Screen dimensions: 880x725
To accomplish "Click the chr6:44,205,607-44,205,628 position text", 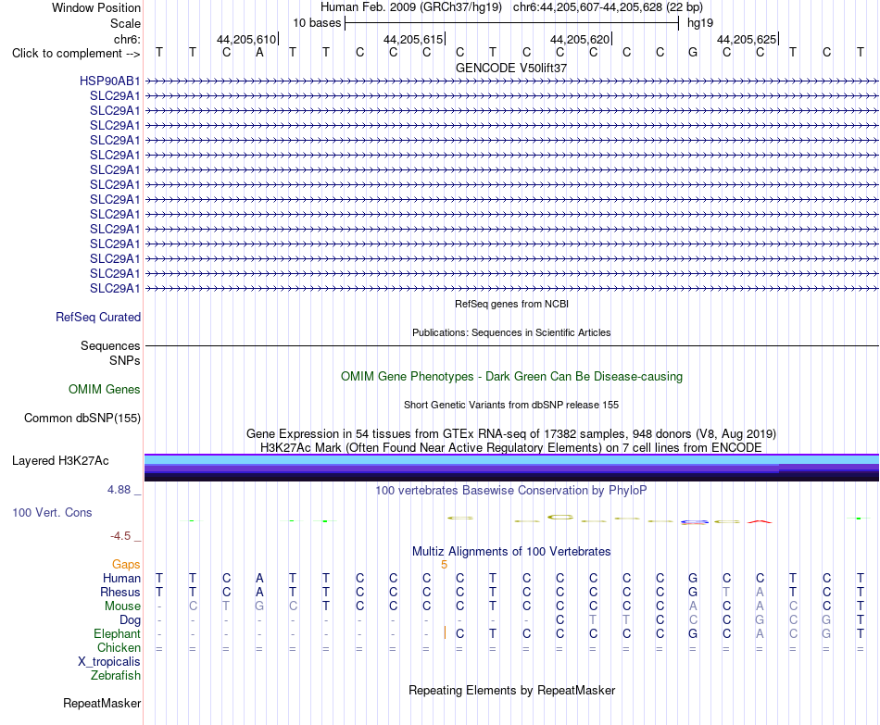I will point(609,7).
